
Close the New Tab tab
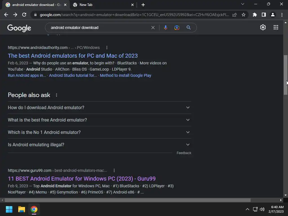click(132, 5)
